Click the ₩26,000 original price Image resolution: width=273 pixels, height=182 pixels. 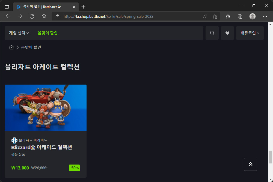(x=39, y=168)
